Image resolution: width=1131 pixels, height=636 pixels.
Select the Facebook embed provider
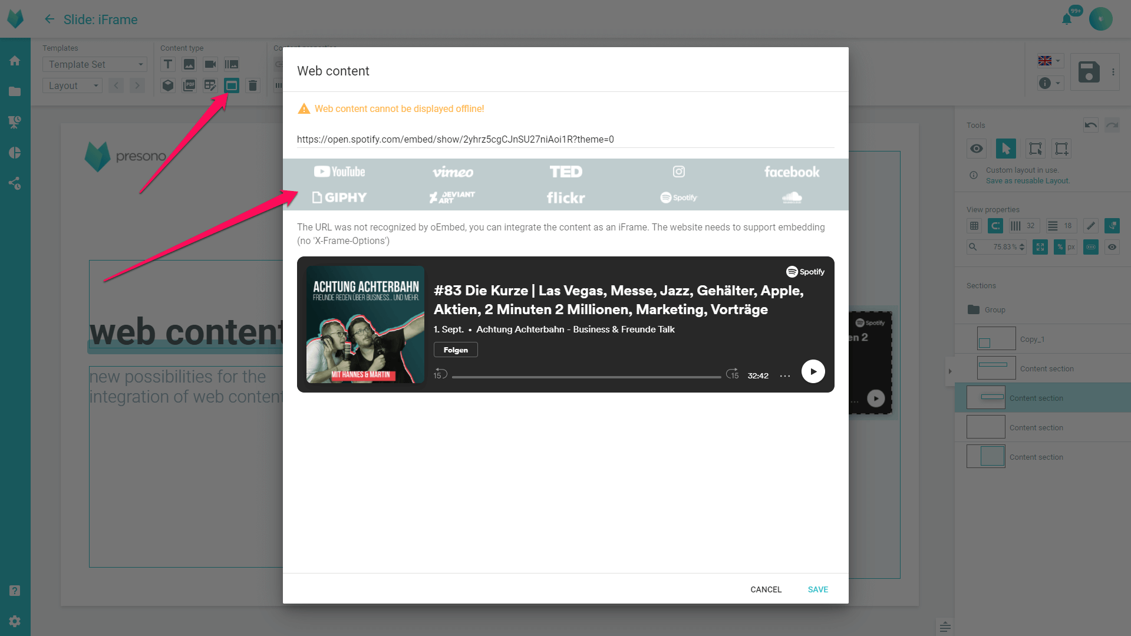(792, 172)
